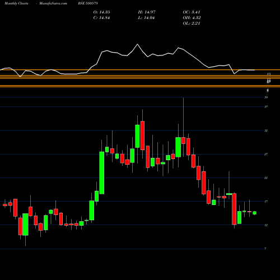Click the red candle at the chart's peak near 34

coord(142,136)
